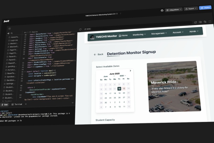Image resolution: width=214 pixels, height=143 pixels.
Task: Expand the Account menu
Action: 178,32
